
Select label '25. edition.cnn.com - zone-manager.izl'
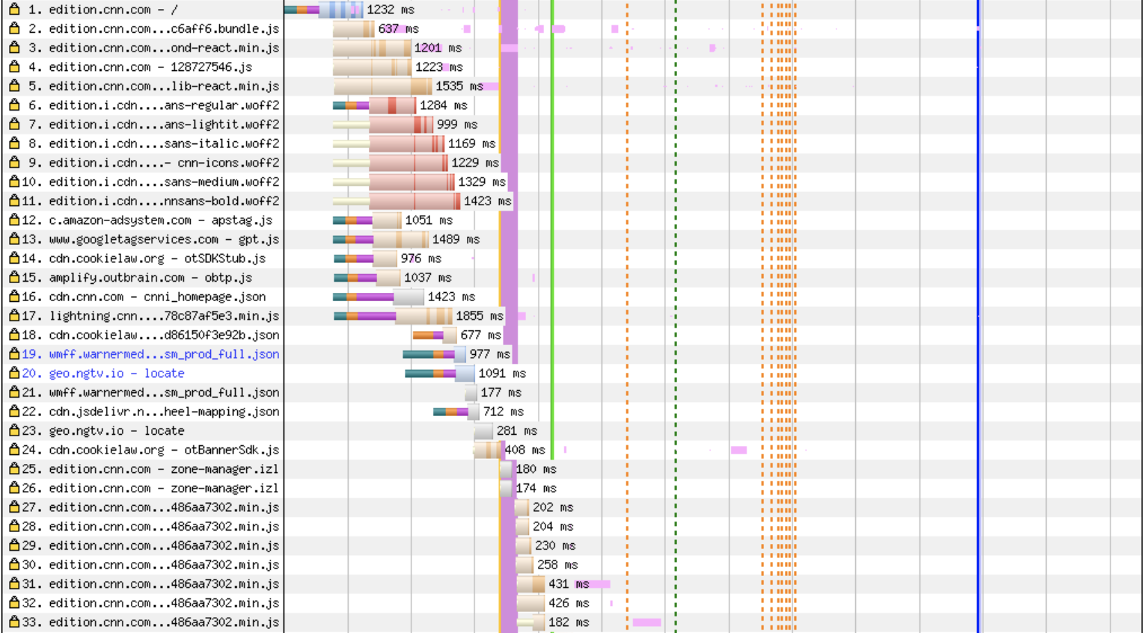[x=150, y=469]
